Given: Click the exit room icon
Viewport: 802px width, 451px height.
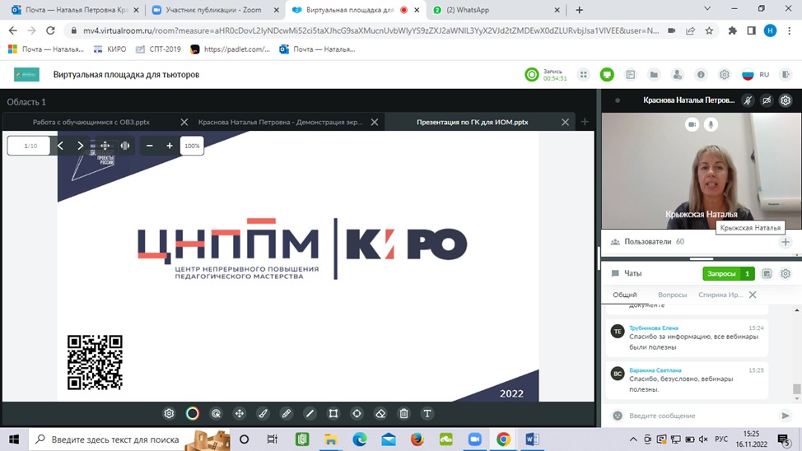Looking at the screenshot, I should coord(786,75).
